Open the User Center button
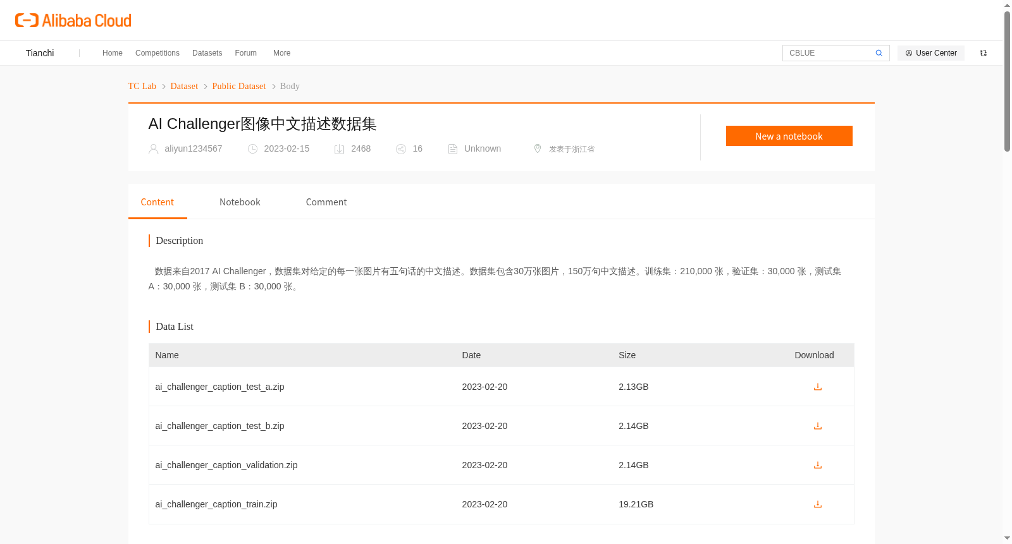Image resolution: width=1012 pixels, height=544 pixels. coord(931,53)
